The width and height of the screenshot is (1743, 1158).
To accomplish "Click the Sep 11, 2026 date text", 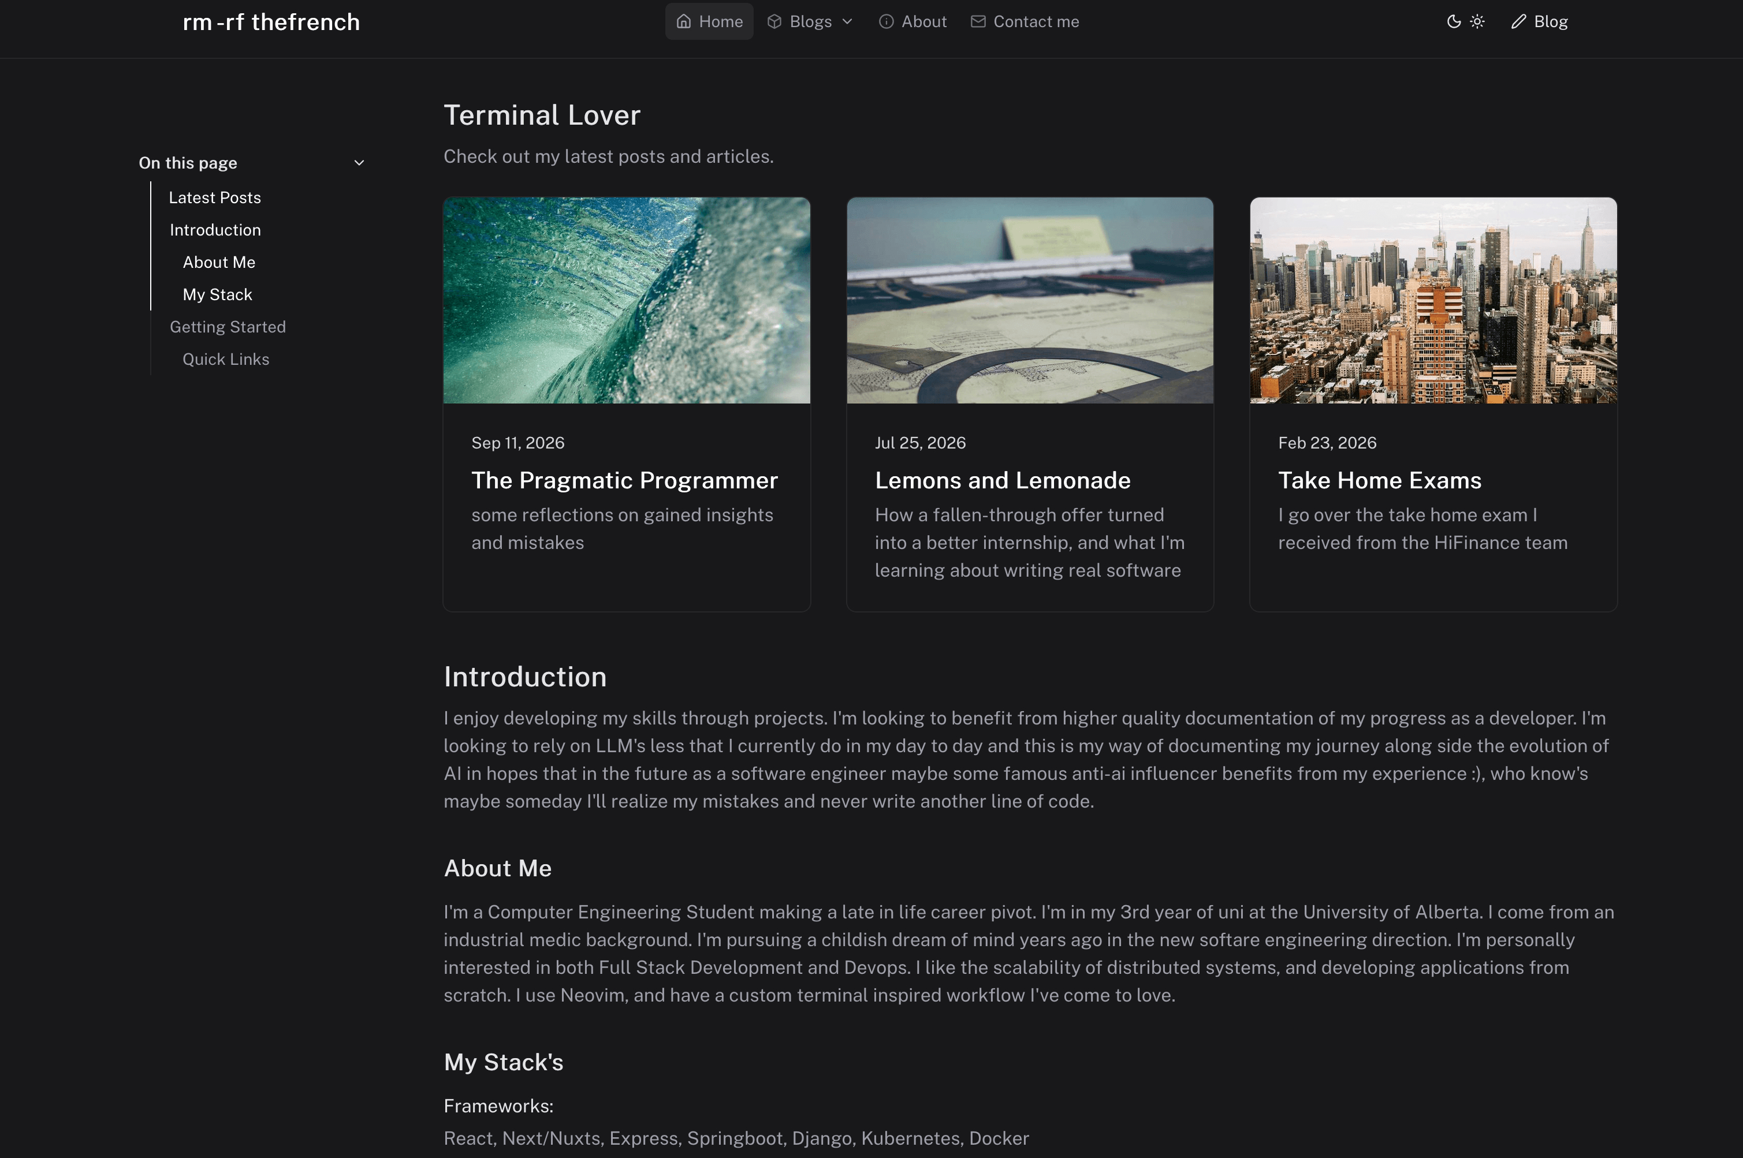I will (x=518, y=442).
